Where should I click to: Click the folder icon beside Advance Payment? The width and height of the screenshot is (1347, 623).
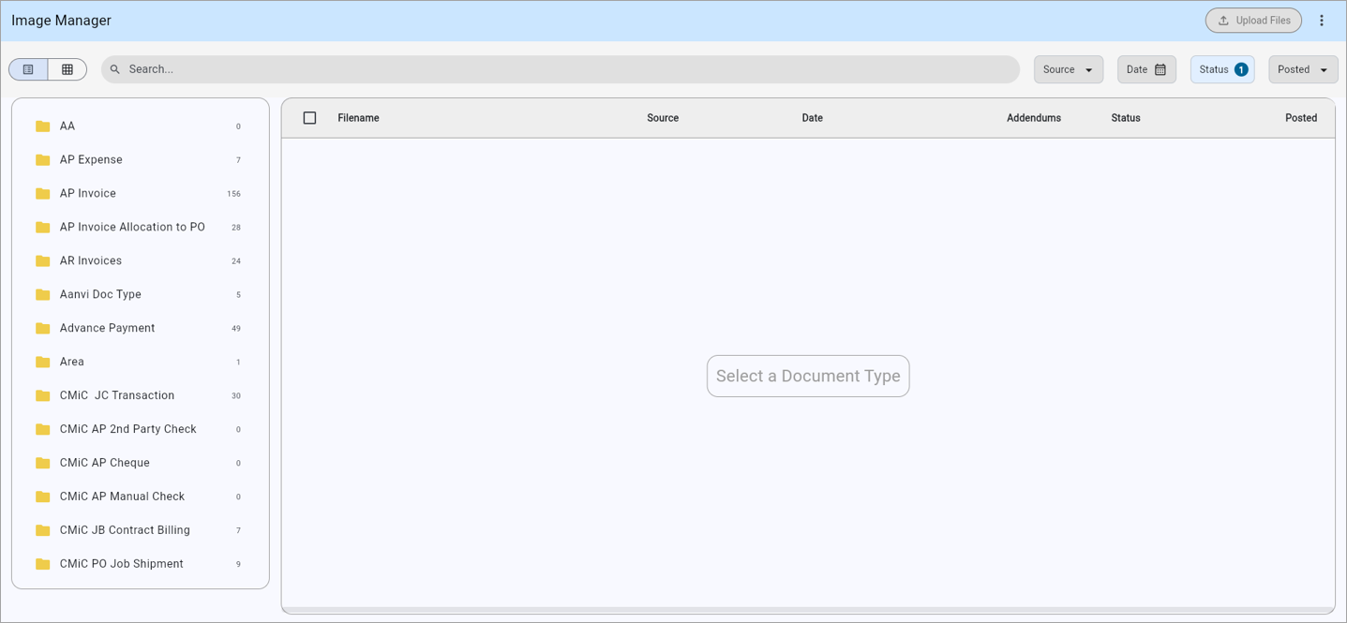42,329
